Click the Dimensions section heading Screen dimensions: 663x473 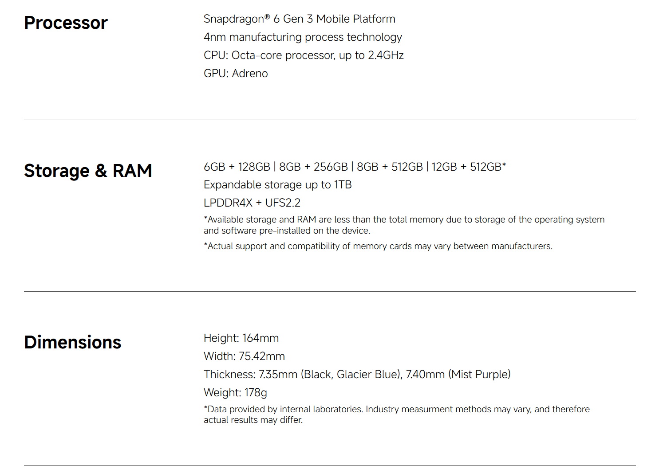(73, 343)
